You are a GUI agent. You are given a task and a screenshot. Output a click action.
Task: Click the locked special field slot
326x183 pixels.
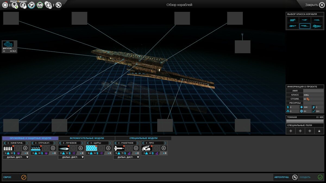(319, 131)
